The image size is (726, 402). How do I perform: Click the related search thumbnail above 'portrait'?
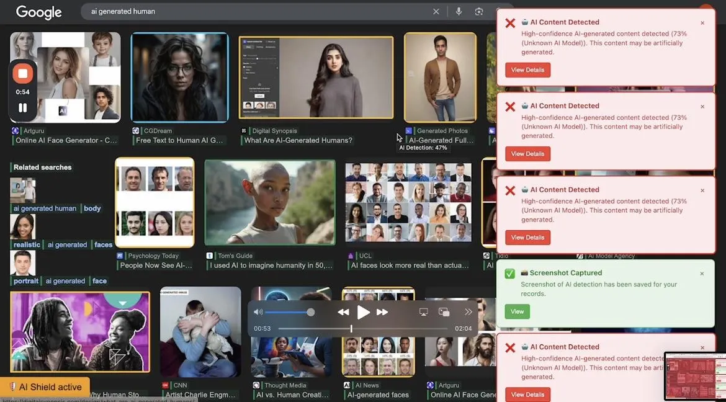pyautogui.click(x=23, y=262)
